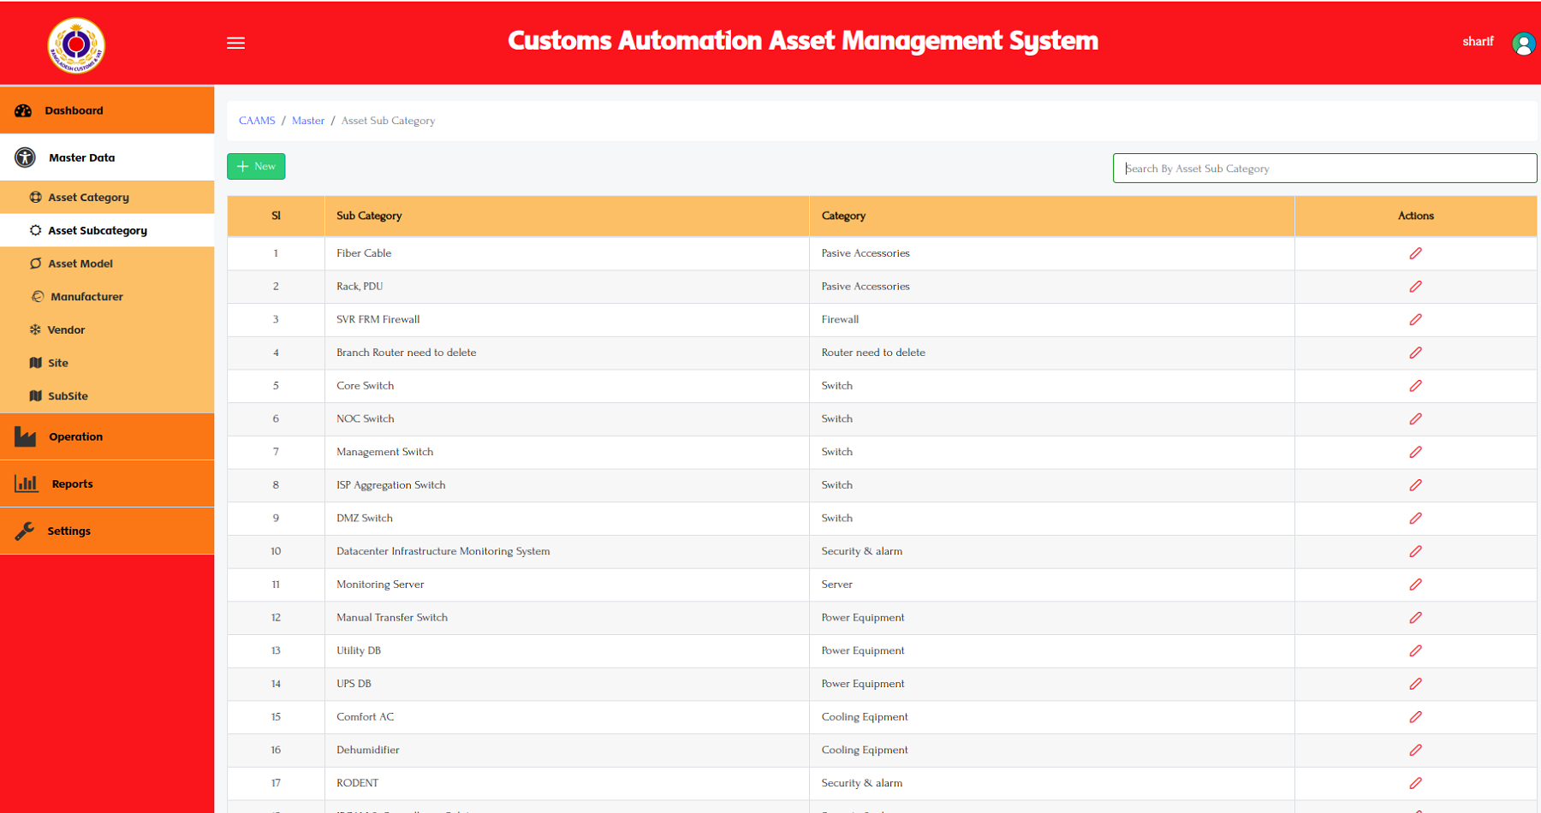Open the Vendor sidebar item
Viewport: 1541px width, 813px height.
click(x=66, y=329)
